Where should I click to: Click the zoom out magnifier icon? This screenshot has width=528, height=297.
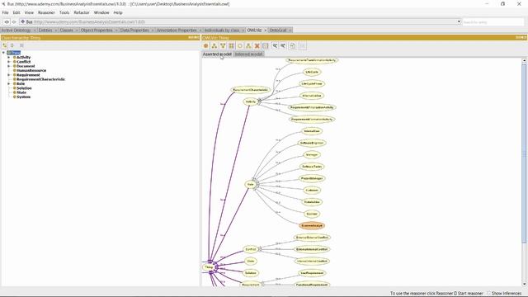click(x=283, y=46)
